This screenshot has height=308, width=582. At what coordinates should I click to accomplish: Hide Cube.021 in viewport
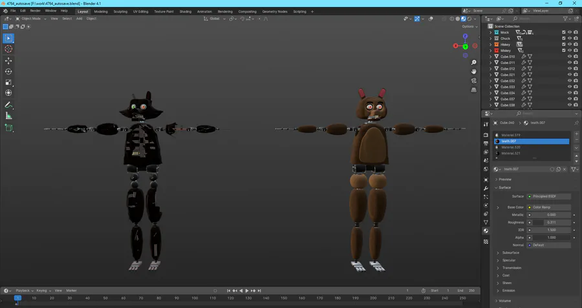[569, 75]
